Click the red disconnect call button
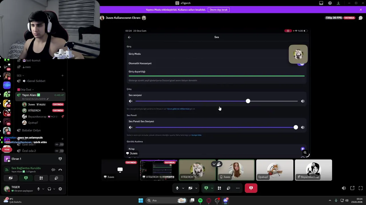 (x=251, y=188)
